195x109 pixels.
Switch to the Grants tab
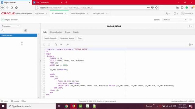click(76, 32)
